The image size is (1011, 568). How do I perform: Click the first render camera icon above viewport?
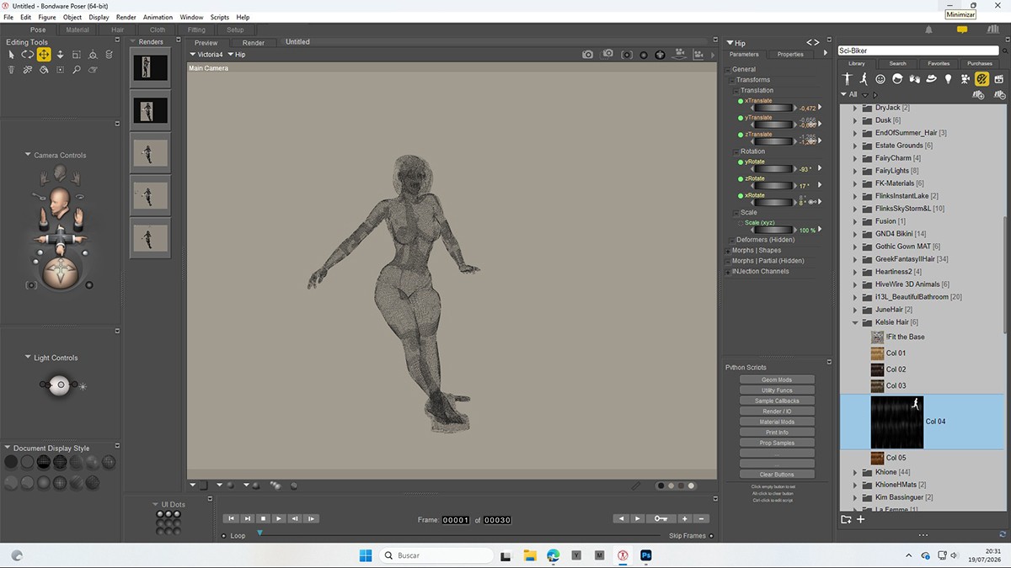[587, 55]
